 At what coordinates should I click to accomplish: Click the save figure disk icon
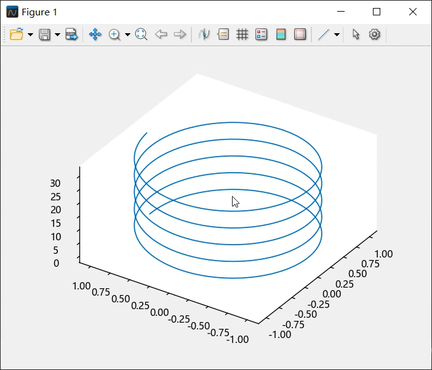click(45, 34)
